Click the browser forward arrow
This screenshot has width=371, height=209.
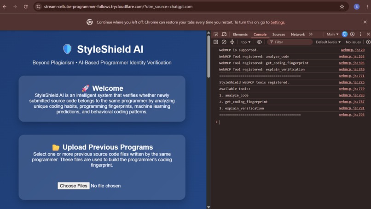[x=15, y=6]
